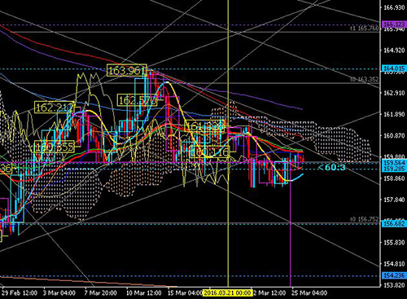Click the 160.116 price label box

pyautogui.click(x=210, y=152)
